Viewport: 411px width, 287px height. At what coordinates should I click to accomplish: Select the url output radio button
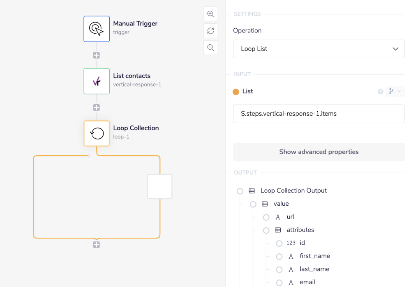pos(266,217)
